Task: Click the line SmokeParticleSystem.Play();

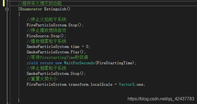Action: click(x=56, y=52)
